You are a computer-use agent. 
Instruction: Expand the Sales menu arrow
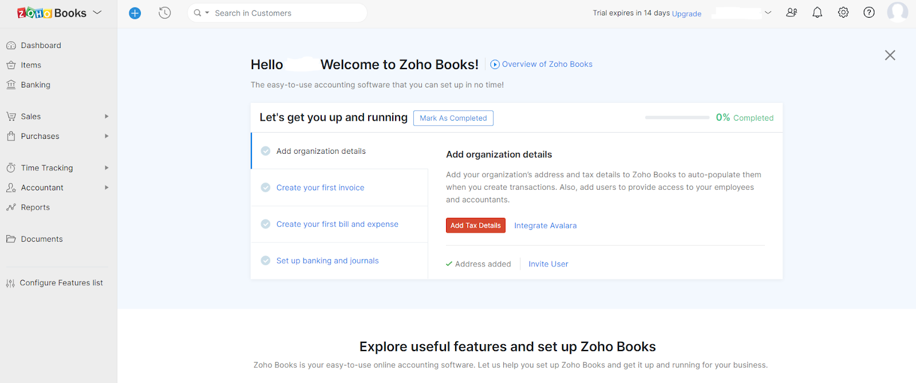106,117
